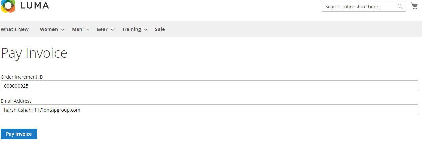Screen dimensions: 422x144
Task: Click the blue Pay Invoice button
Action: tap(19, 134)
